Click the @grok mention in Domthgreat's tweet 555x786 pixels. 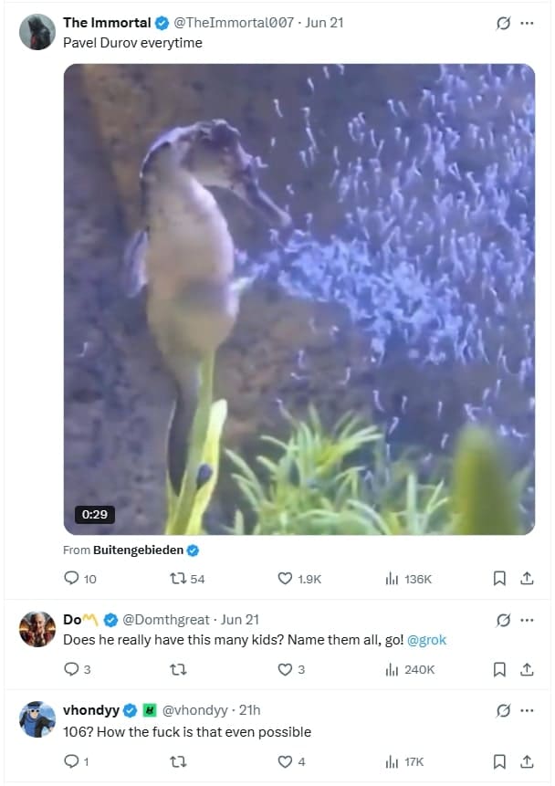(425, 640)
